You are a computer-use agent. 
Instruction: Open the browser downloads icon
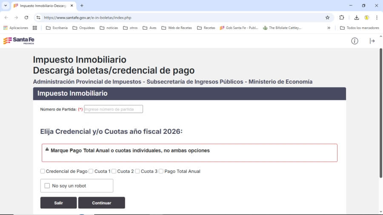click(x=356, y=17)
